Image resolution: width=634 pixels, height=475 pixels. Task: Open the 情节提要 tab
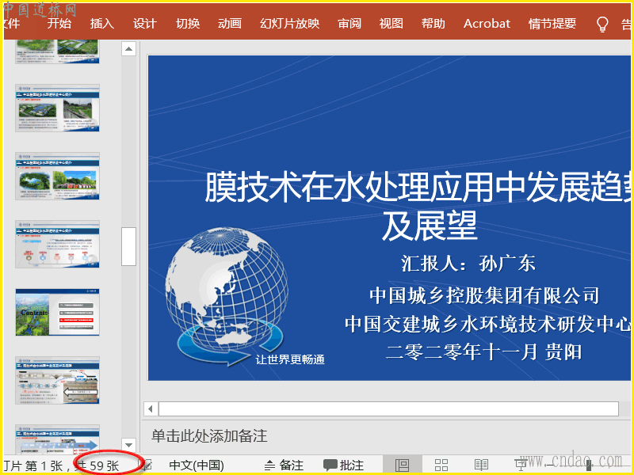[x=552, y=24]
